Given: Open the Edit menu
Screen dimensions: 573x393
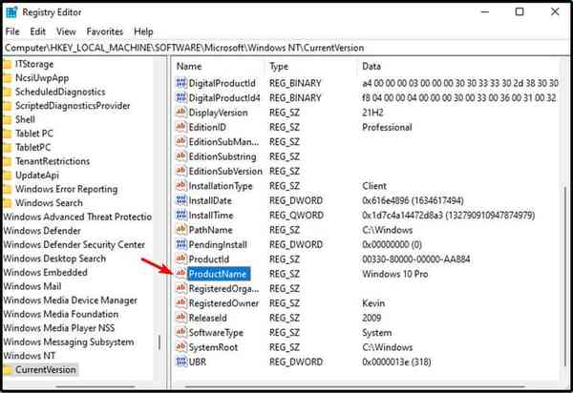Looking at the screenshot, I should [x=37, y=31].
